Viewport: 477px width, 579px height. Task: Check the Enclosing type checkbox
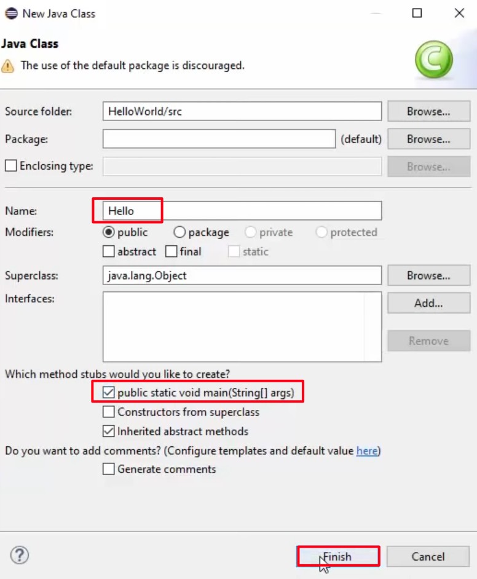[10, 166]
